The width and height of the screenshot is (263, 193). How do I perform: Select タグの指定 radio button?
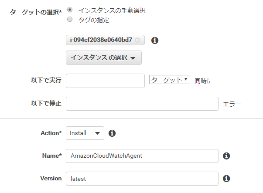click(70, 19)
